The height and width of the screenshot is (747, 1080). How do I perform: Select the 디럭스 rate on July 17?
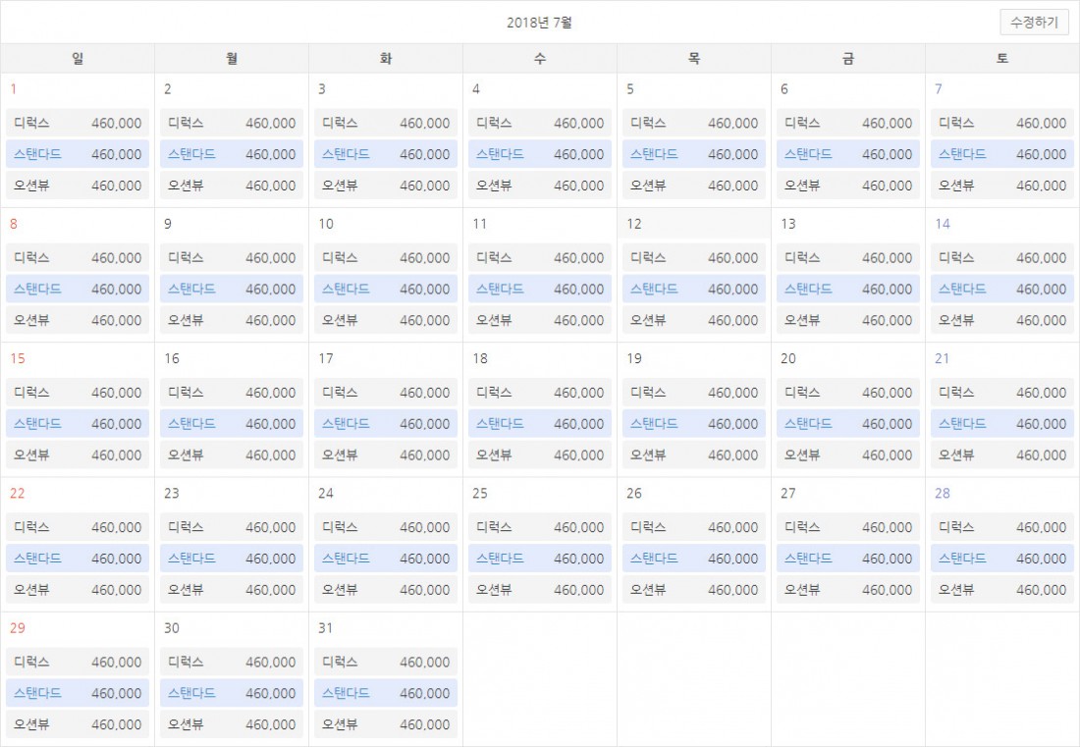point(386,393)
